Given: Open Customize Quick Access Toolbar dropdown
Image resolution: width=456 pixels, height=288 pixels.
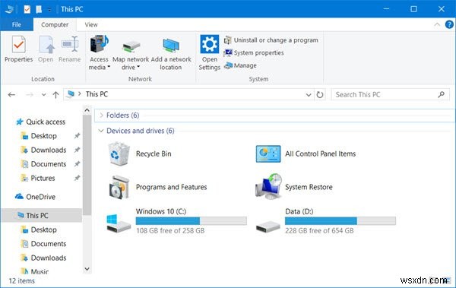Looking at the screenshot, I should pos(49,10).
